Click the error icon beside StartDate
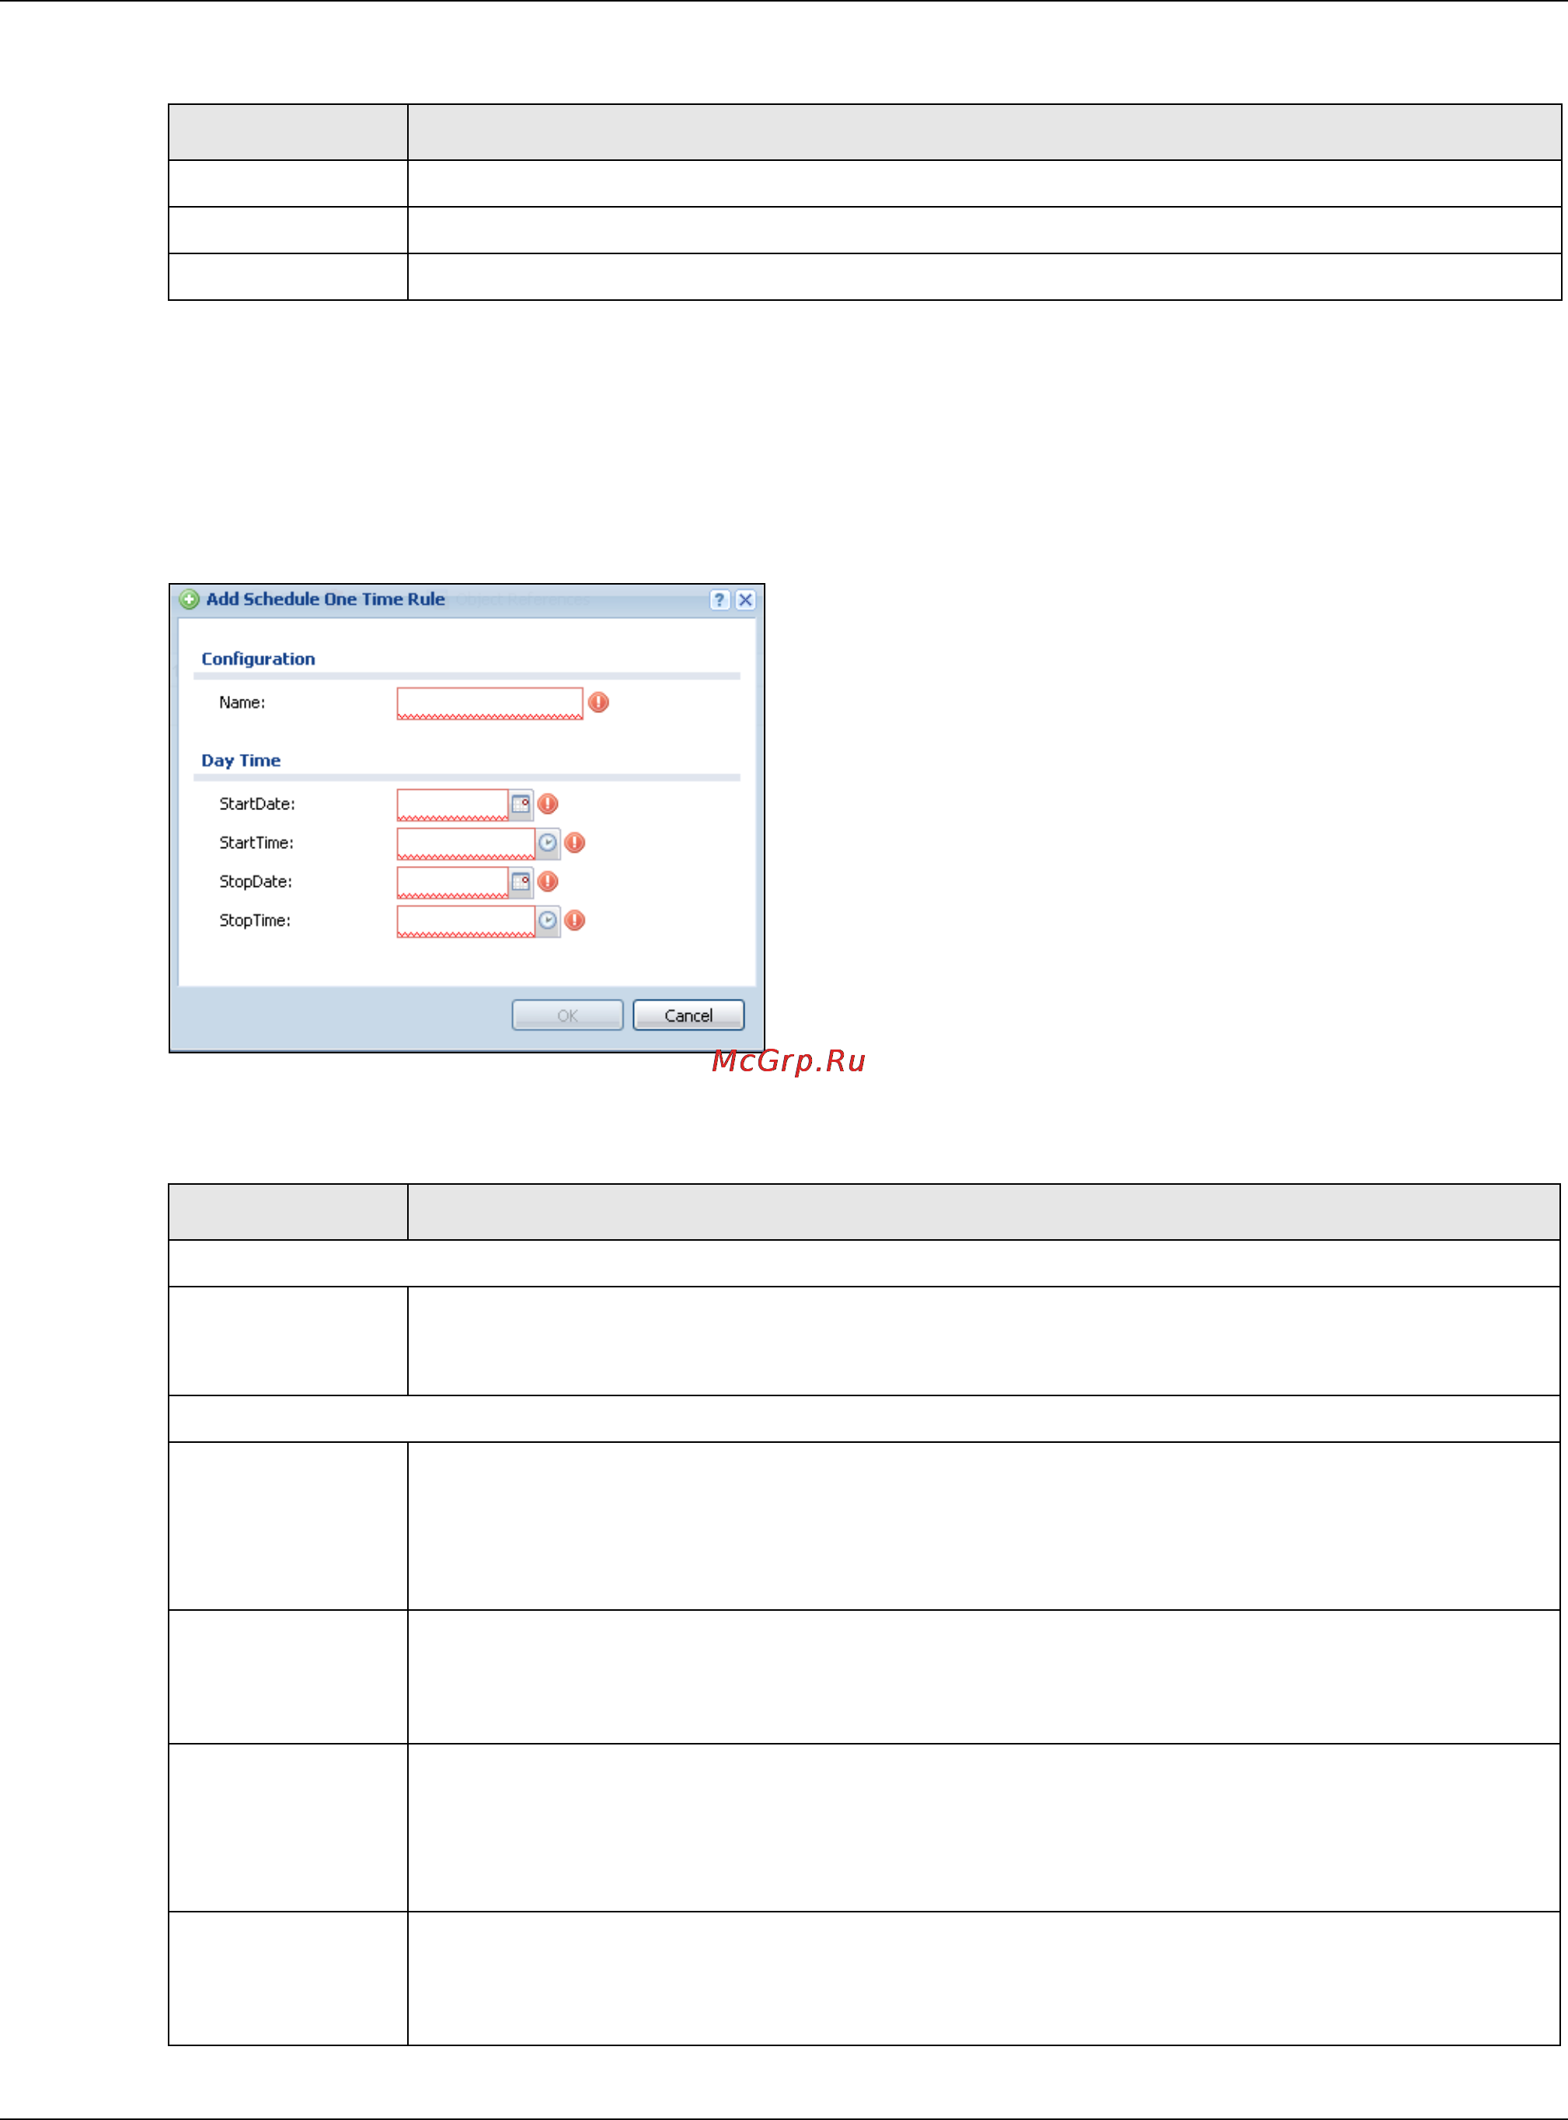 [x=548, y=804]
